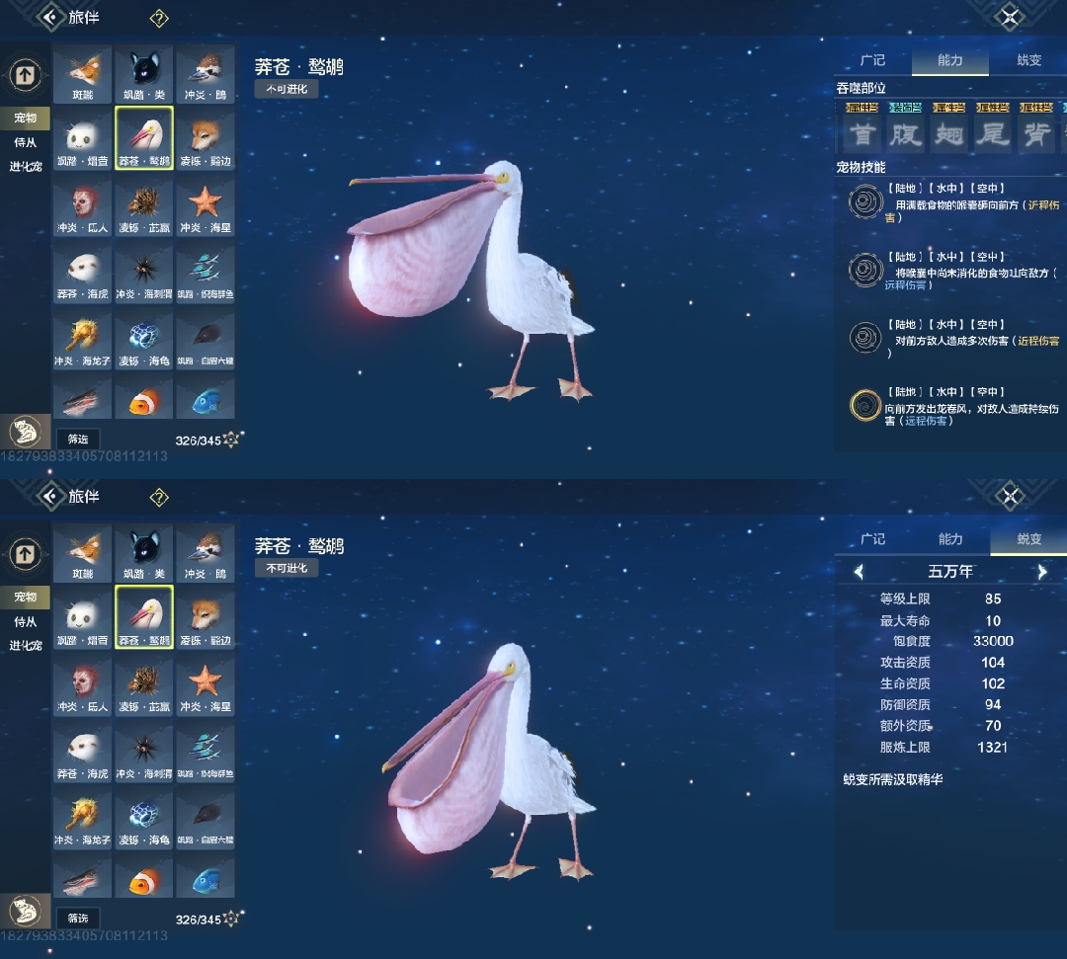The height and width of the screenshot is (959, 1067).
Task: Switch to 侍从 side tab in the upper screenshot
Action: tap(25, 142)
